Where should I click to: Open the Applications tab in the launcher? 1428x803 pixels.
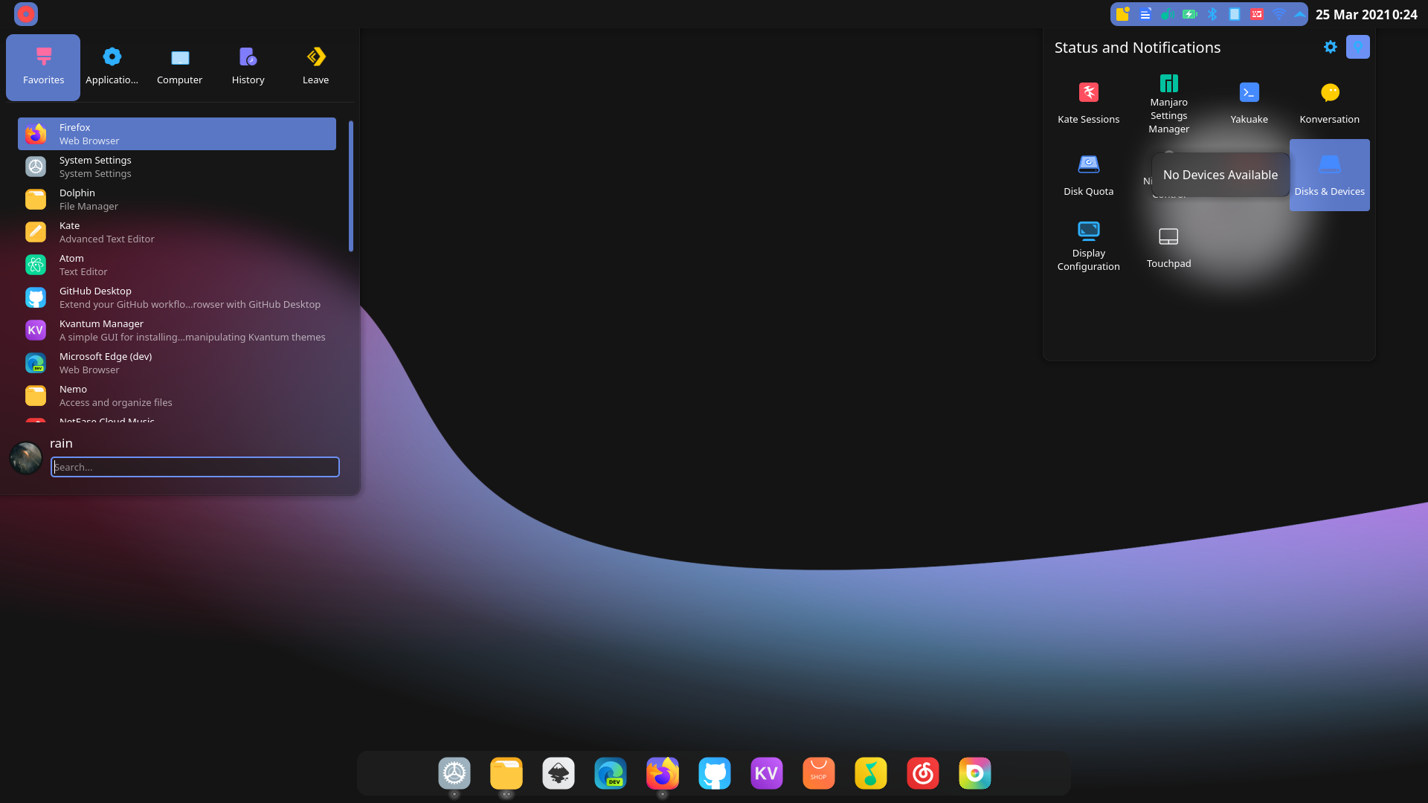112,67
